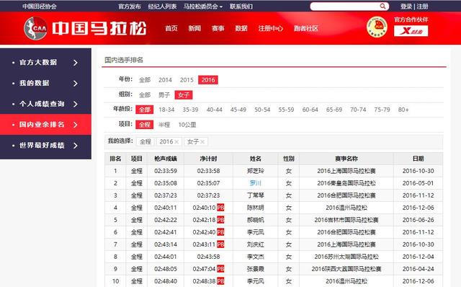The image size is (461, 287).
Task: Click the CAA China Marathon logo
Action: tap(85, 28)
